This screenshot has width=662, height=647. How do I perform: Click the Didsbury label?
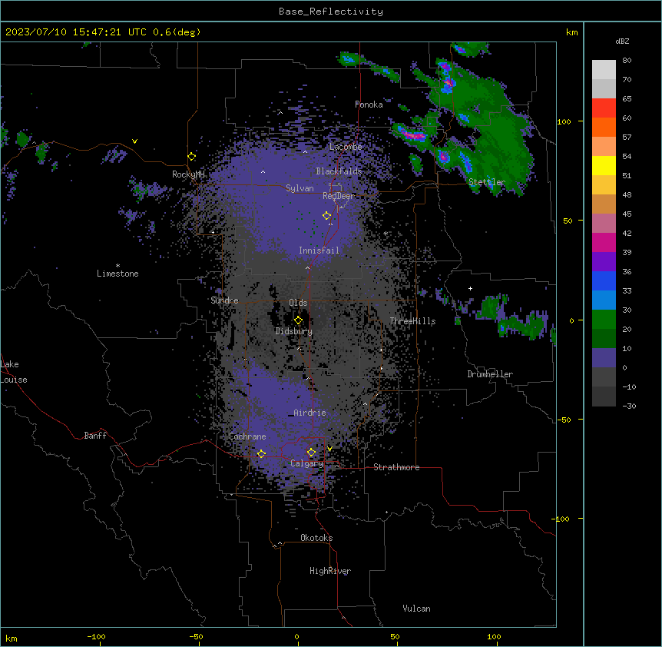pyautogui.click(x=294, y=331)
